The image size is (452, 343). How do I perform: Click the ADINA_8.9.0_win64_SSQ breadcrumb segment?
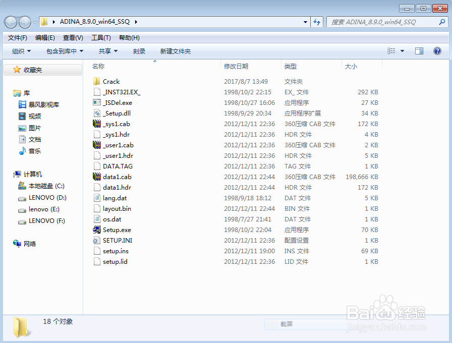pos(95,22)
